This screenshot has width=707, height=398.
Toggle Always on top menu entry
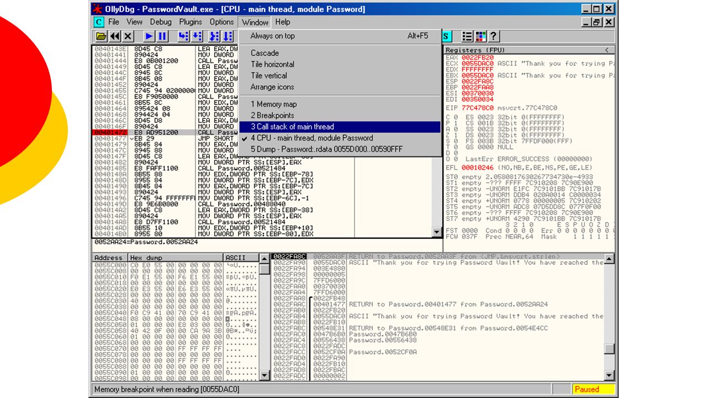pyautogui.click(x=340, y=36)
